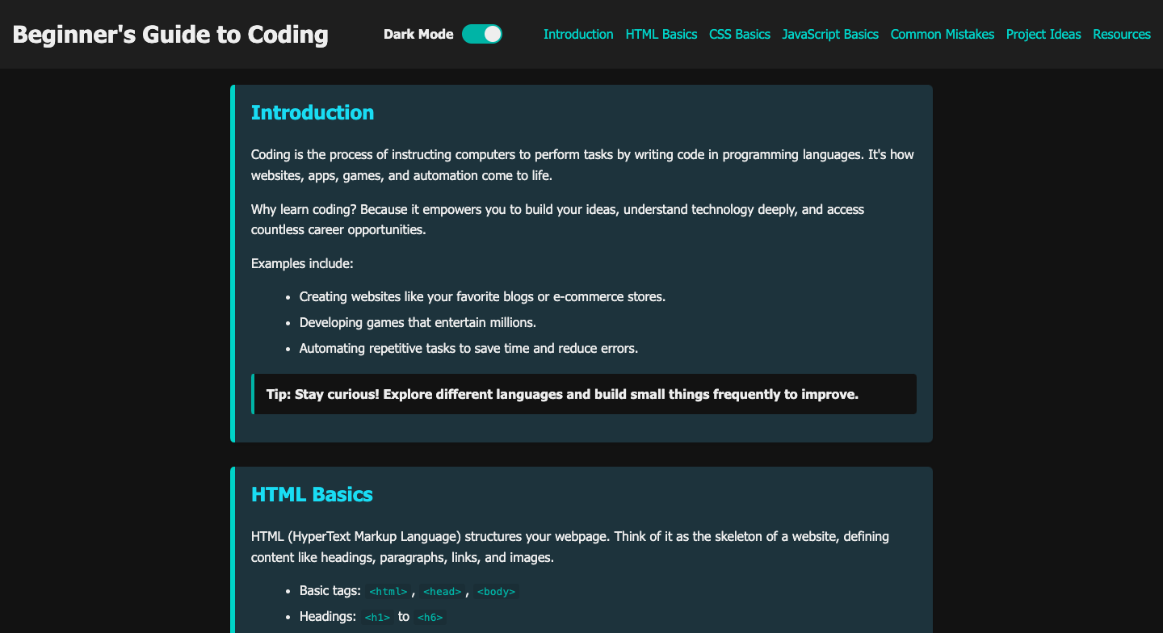Open the JavaScript Basics page
This screenshot has height=633, width=1163.
830,34
